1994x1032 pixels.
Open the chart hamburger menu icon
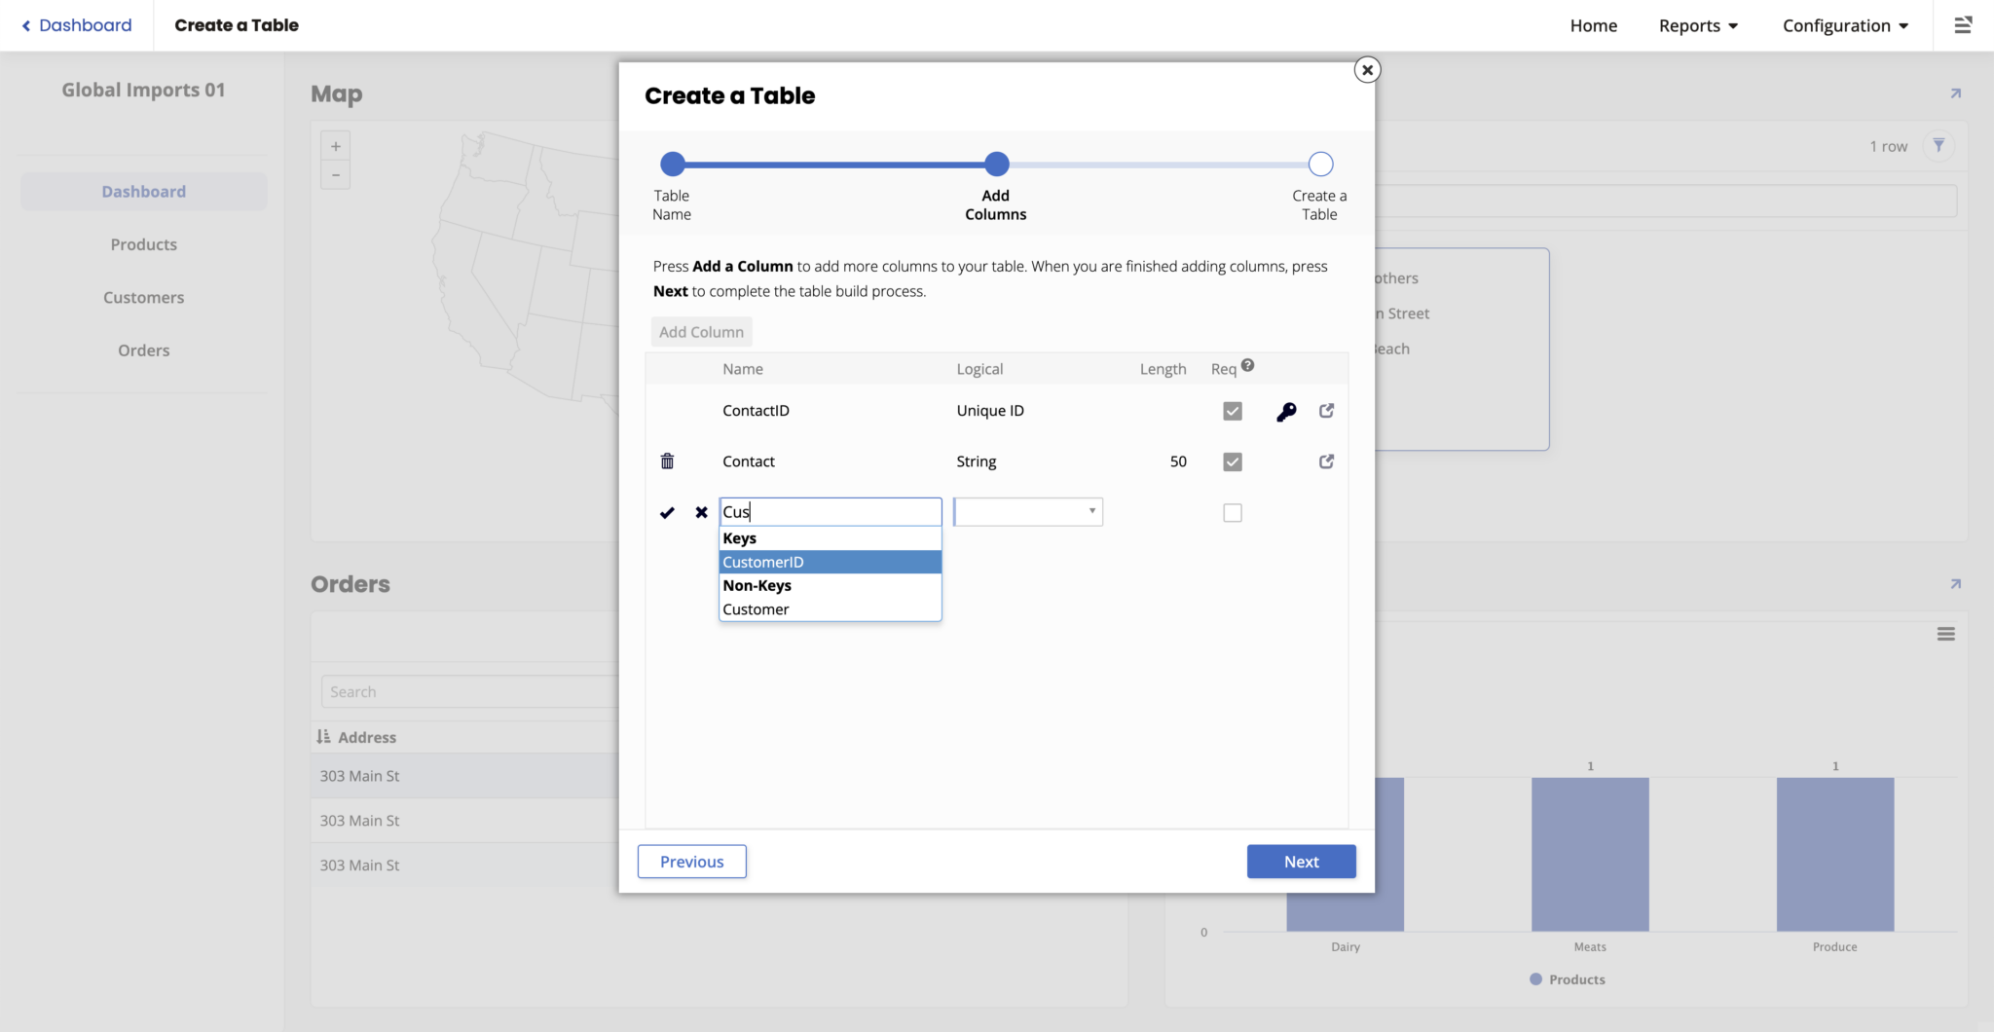(x=1946, y=633)
